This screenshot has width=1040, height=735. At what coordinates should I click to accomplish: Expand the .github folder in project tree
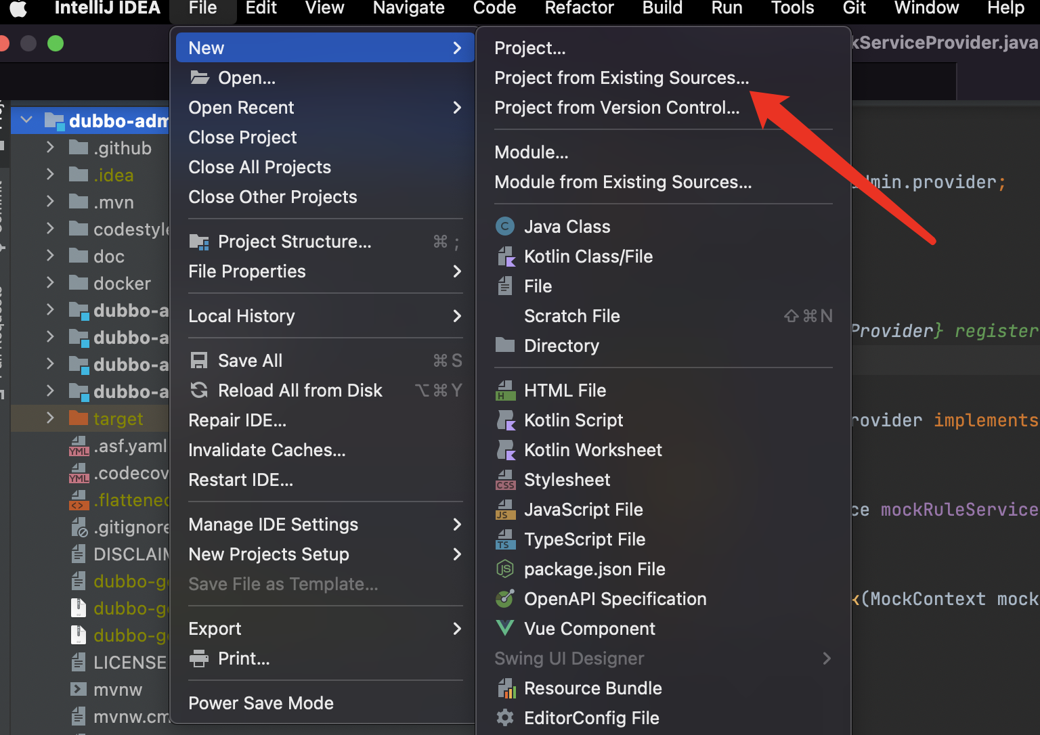50,147
